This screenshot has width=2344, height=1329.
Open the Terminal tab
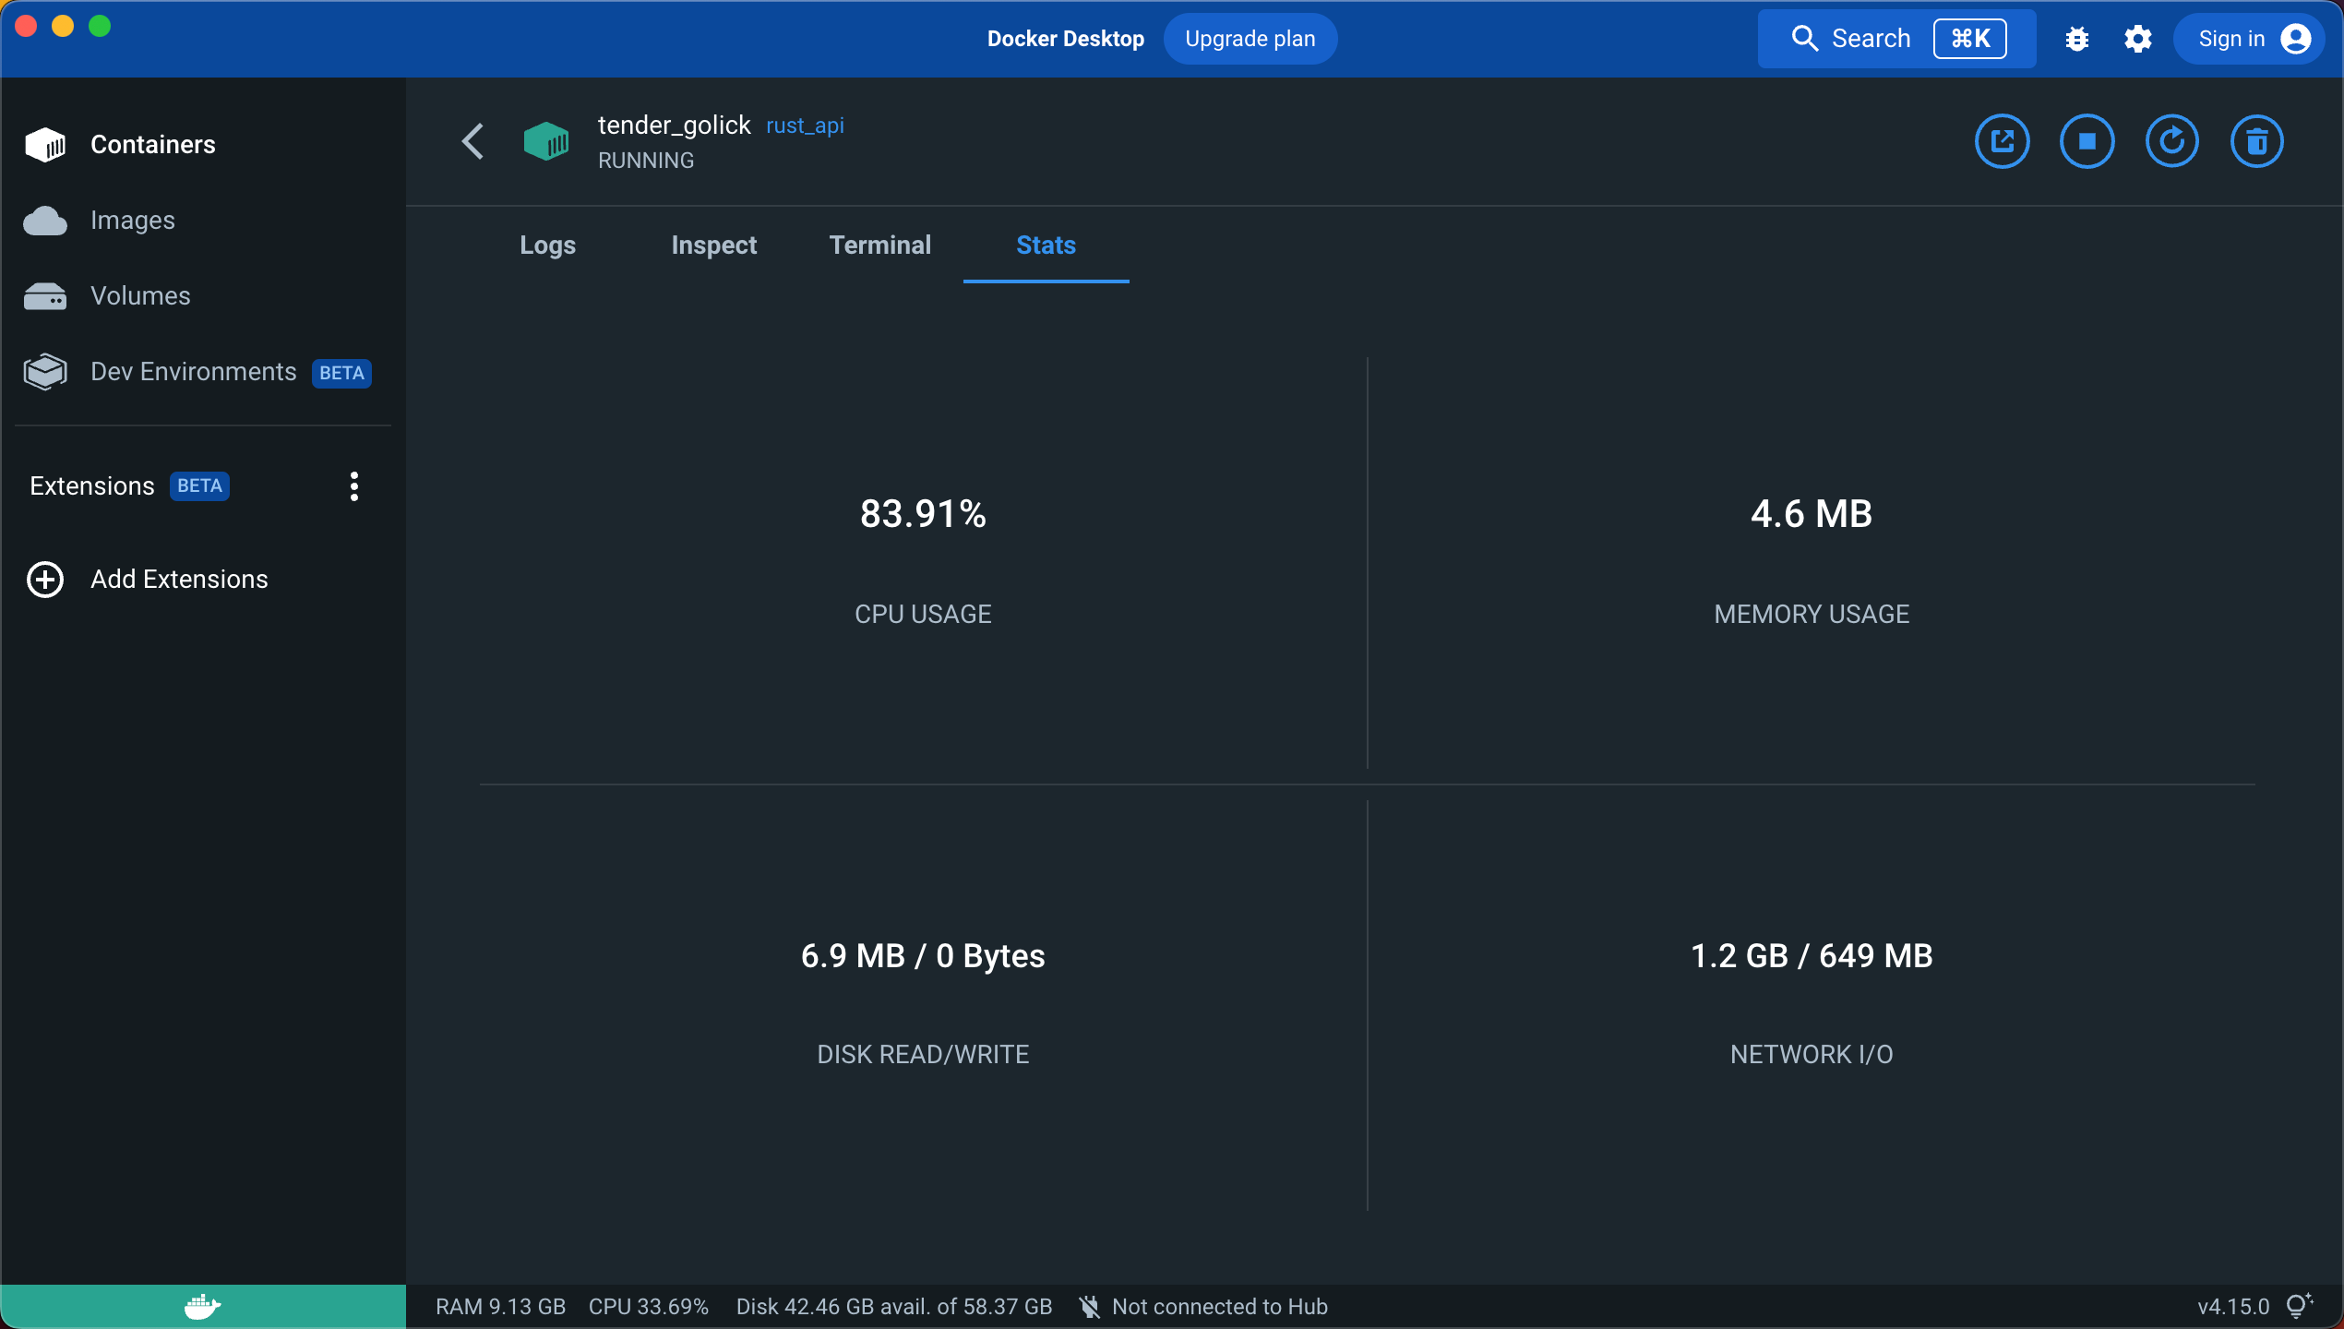pos(879,245)
